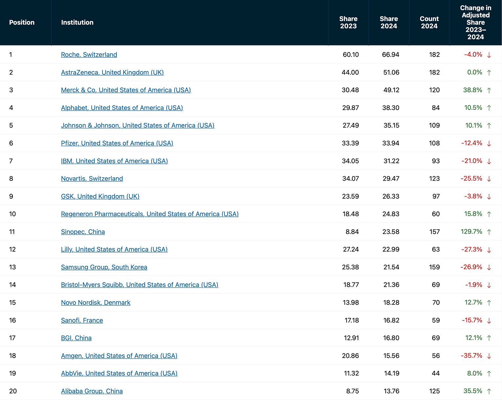Open the Regeneron Pharmaceuticals link
The width and height of the screenshot is (502, 400).
pos(150,214)
